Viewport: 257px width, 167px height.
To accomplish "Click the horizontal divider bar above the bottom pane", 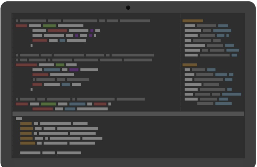I will [128, 114].
